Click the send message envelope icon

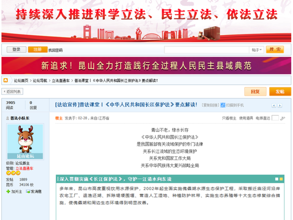(x=27, y=191)
